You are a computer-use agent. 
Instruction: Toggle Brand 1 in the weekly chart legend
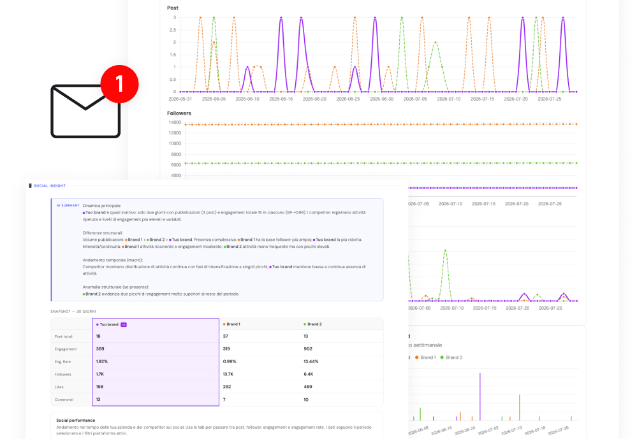(x=425, y=357)
